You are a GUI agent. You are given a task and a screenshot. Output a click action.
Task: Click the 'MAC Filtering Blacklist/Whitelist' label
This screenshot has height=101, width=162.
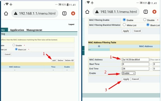point(105,25)
